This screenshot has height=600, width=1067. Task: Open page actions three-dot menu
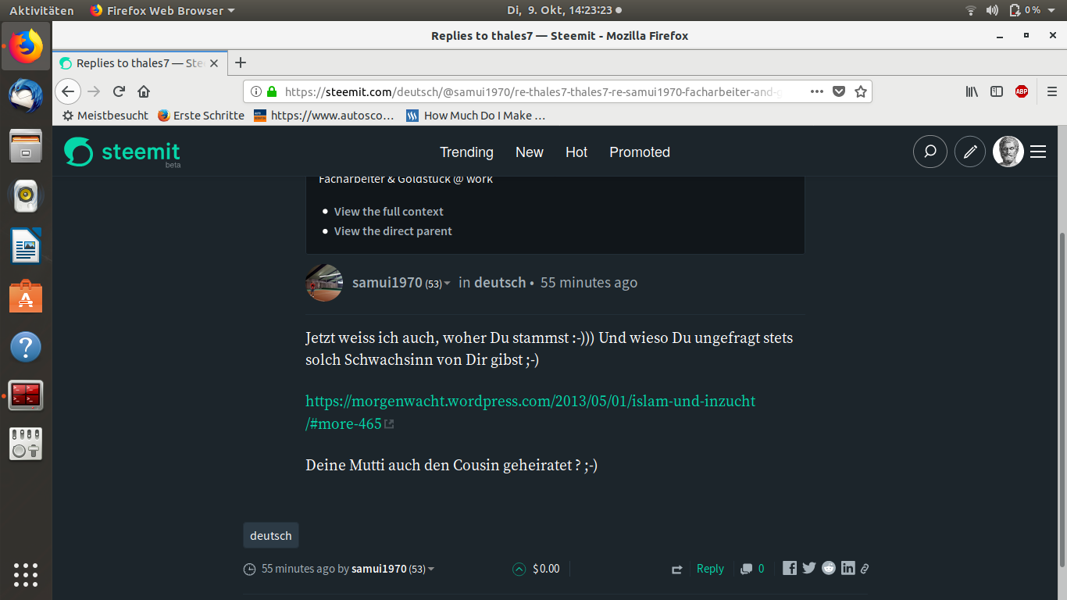817,91
